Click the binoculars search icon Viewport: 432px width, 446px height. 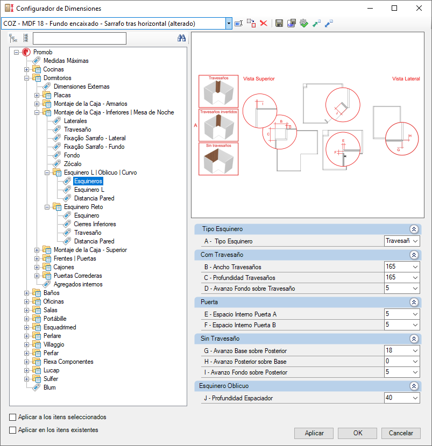181,38
